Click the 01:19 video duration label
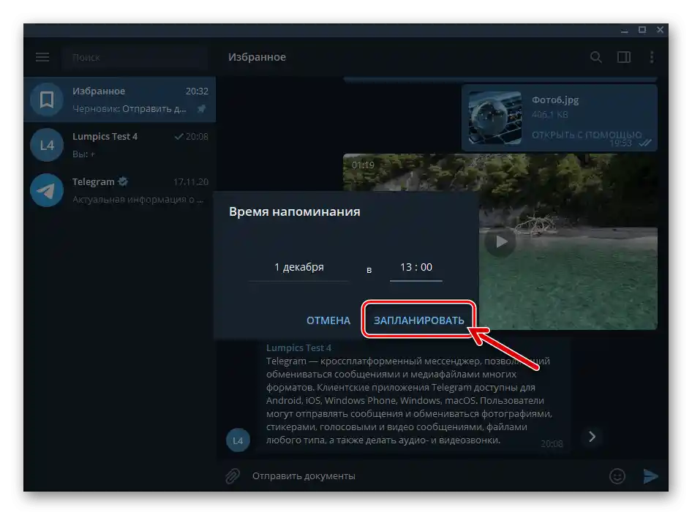This screenshot has height=515, width=692. (x=363, y=165)
